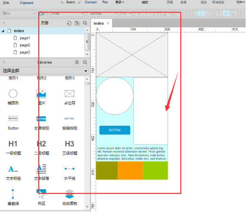The width and height of the screenshot is (246, 212).
Task: Open the library selection dropdown
Action: [x=45, y=70]
